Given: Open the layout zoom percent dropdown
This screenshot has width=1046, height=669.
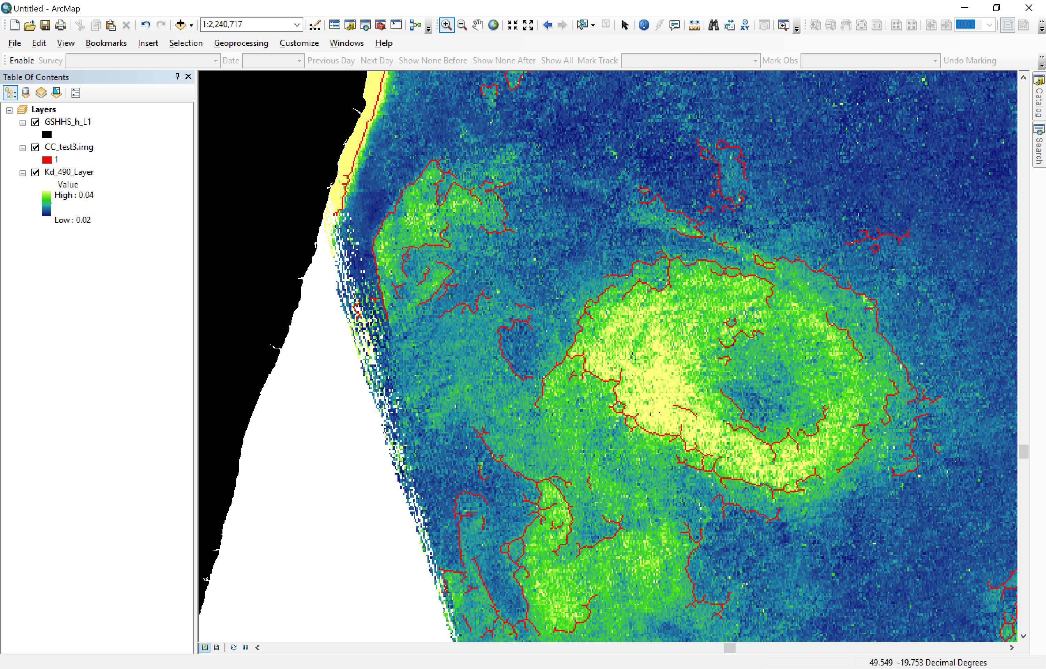Looking at the screenshot, I should tap(989, 25).
